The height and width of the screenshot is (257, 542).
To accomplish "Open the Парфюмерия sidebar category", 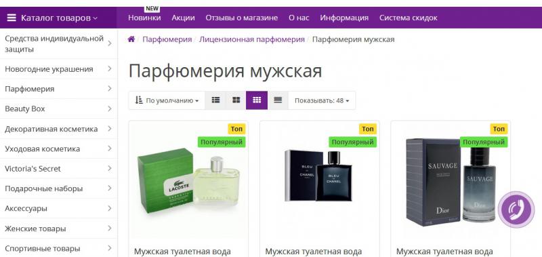I will tap(30, 89).
